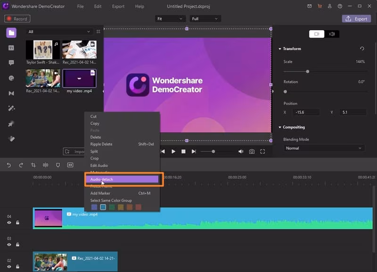Open the user account icon
The image size is (377, 272).
coord(329,6)
